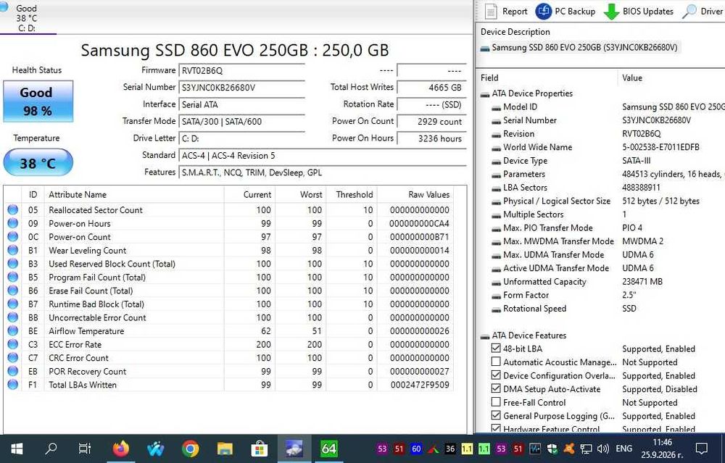Select the Uncorrectable Error Count row
The width and height of the screenshot is (725, 463).
(229, 317)
